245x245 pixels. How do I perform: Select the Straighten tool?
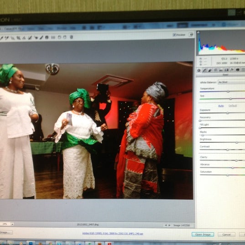click(x=24, y=38)
